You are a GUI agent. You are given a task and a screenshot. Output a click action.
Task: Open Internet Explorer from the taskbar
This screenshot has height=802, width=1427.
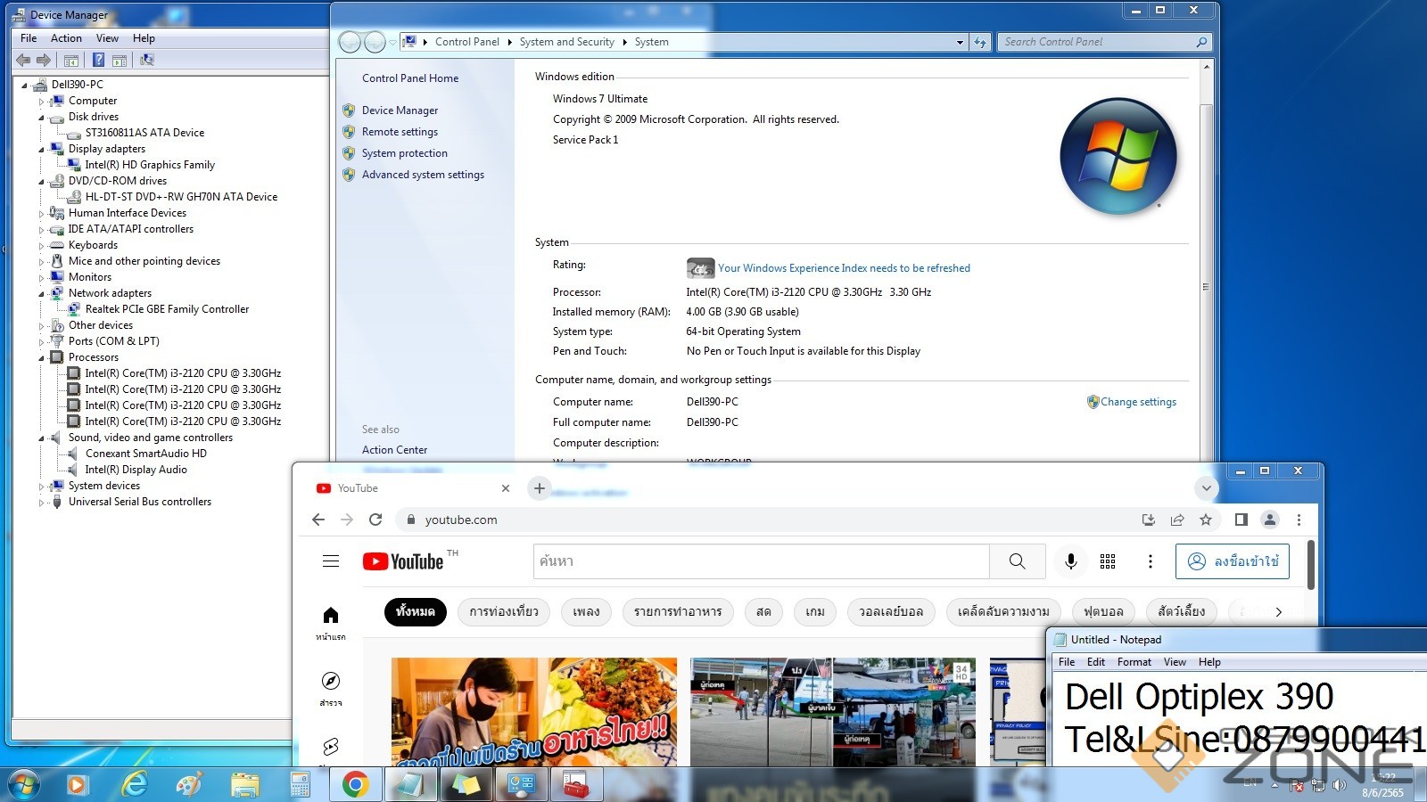tap(135, 784)
